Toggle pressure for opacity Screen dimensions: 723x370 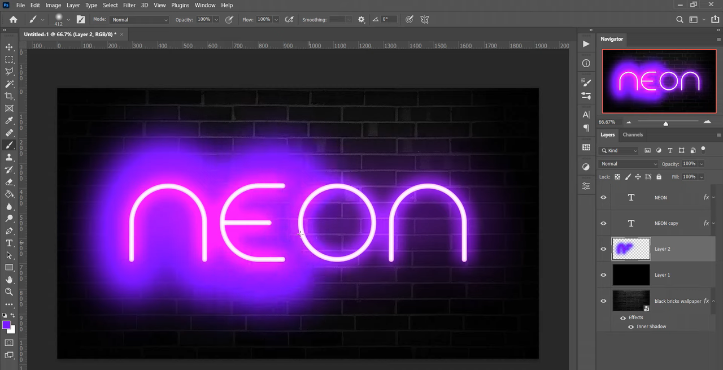click(x=229, y=19)
